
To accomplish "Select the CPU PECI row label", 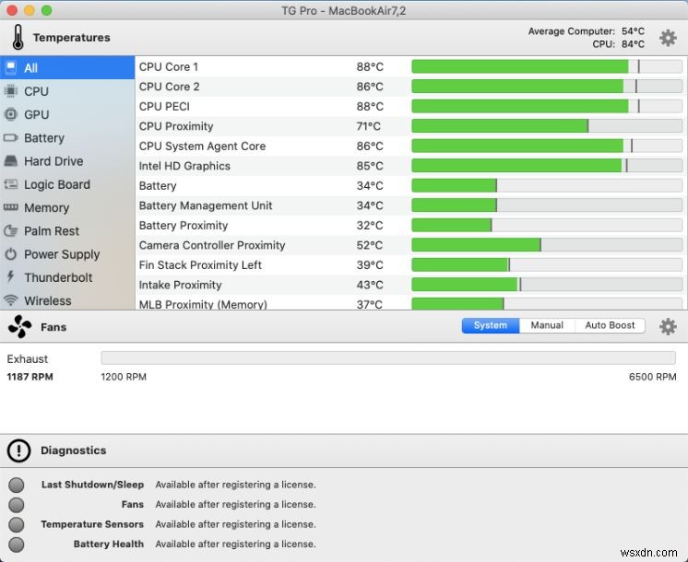I will (x=164, y=107).
